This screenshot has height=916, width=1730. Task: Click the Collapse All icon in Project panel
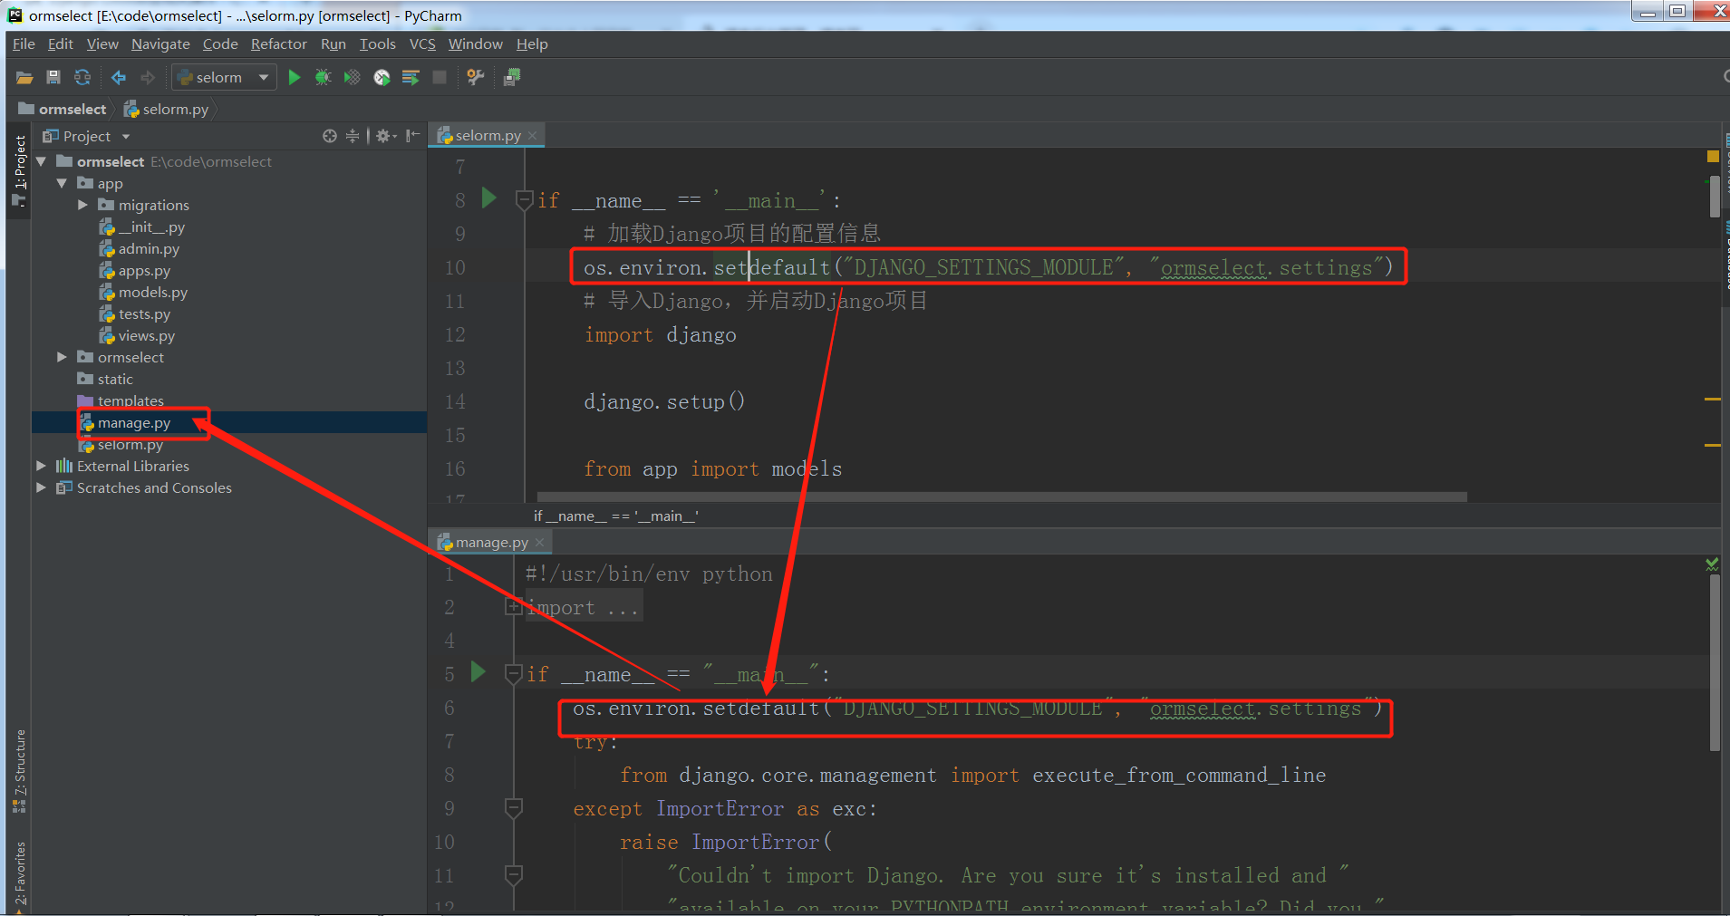pos(353,136)
